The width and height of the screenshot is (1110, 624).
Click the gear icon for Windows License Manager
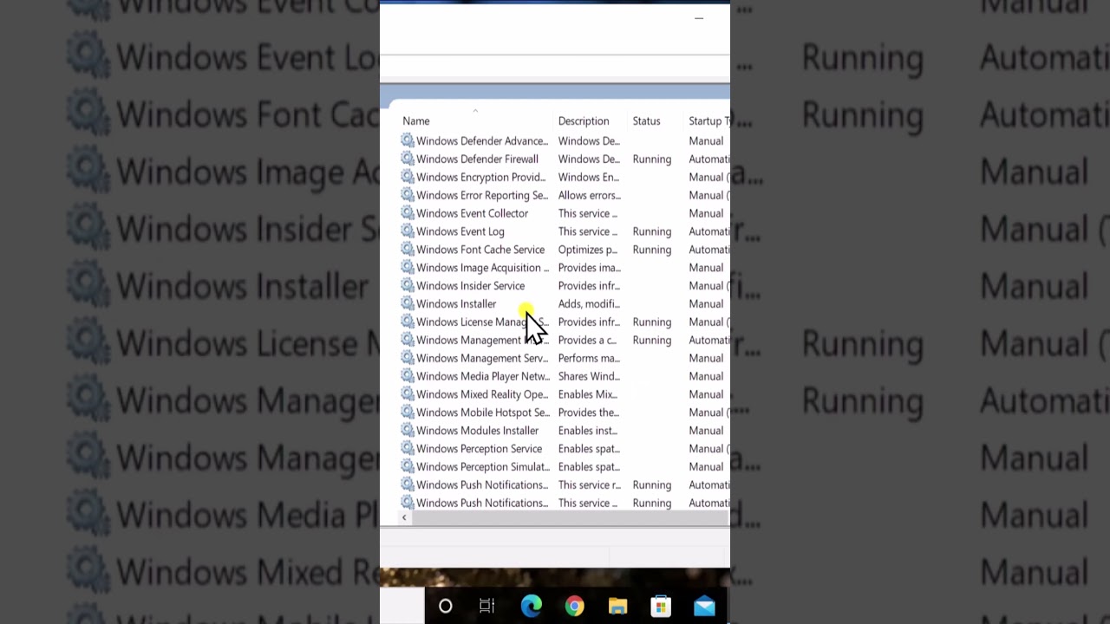tap(408, 322)
